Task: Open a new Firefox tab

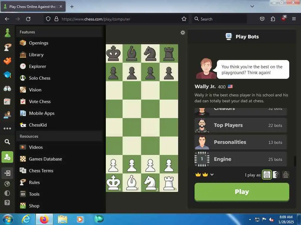Action: [72, 7]
